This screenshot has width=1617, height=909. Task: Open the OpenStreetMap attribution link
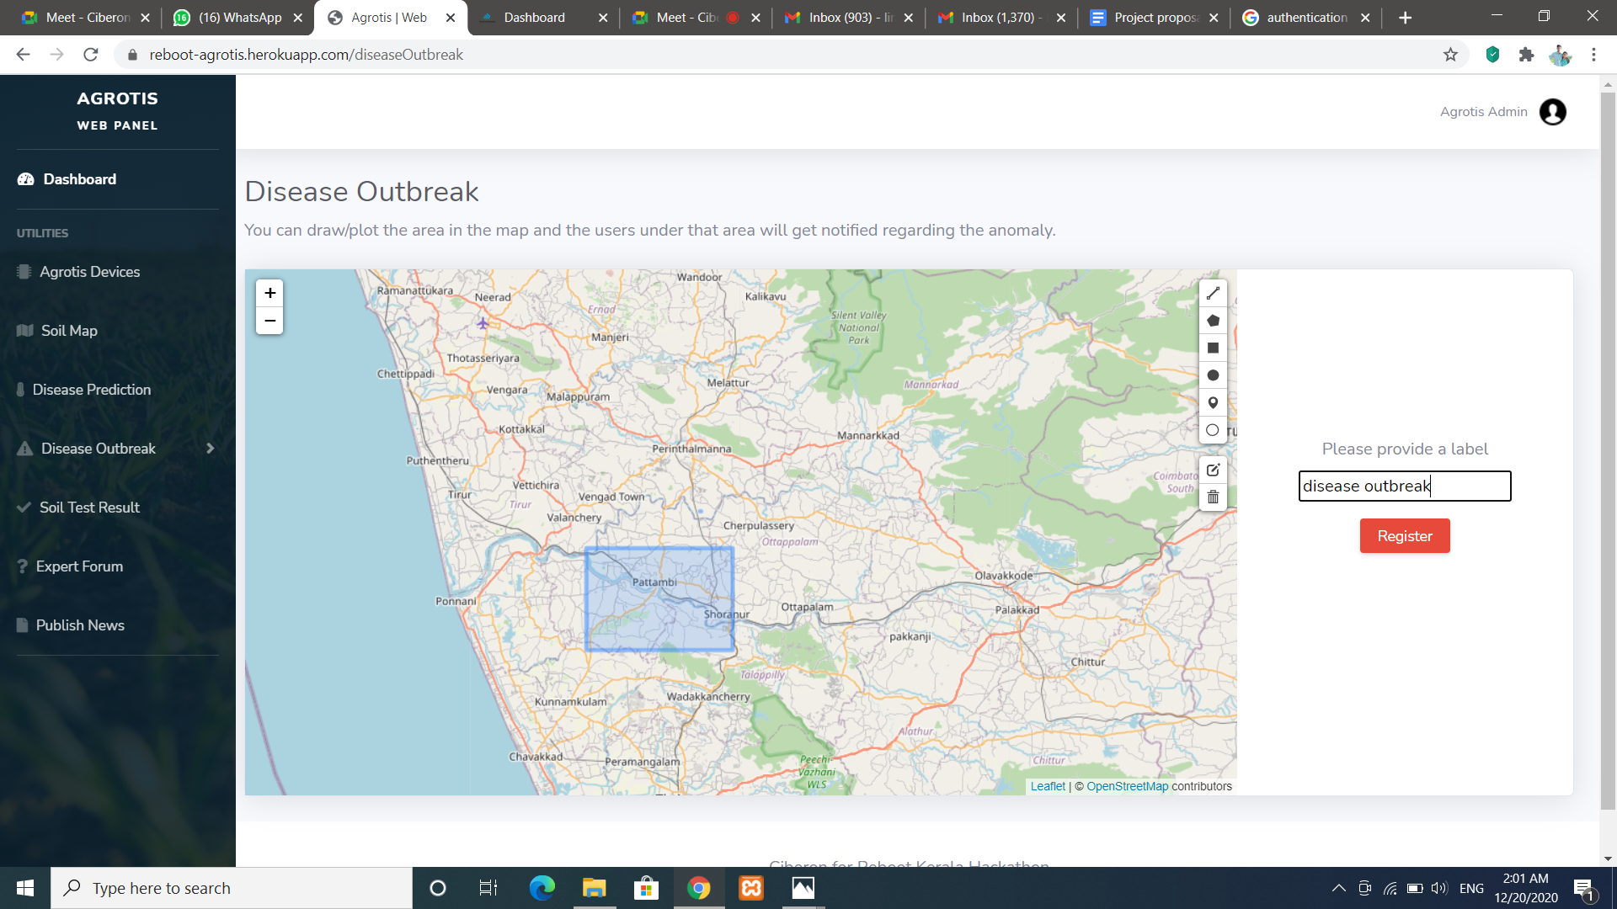tap(1127, 786)
